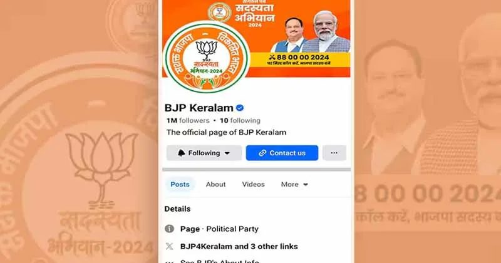
Task: Switch to the Posts tab
Action: click(x=180, y=184)
